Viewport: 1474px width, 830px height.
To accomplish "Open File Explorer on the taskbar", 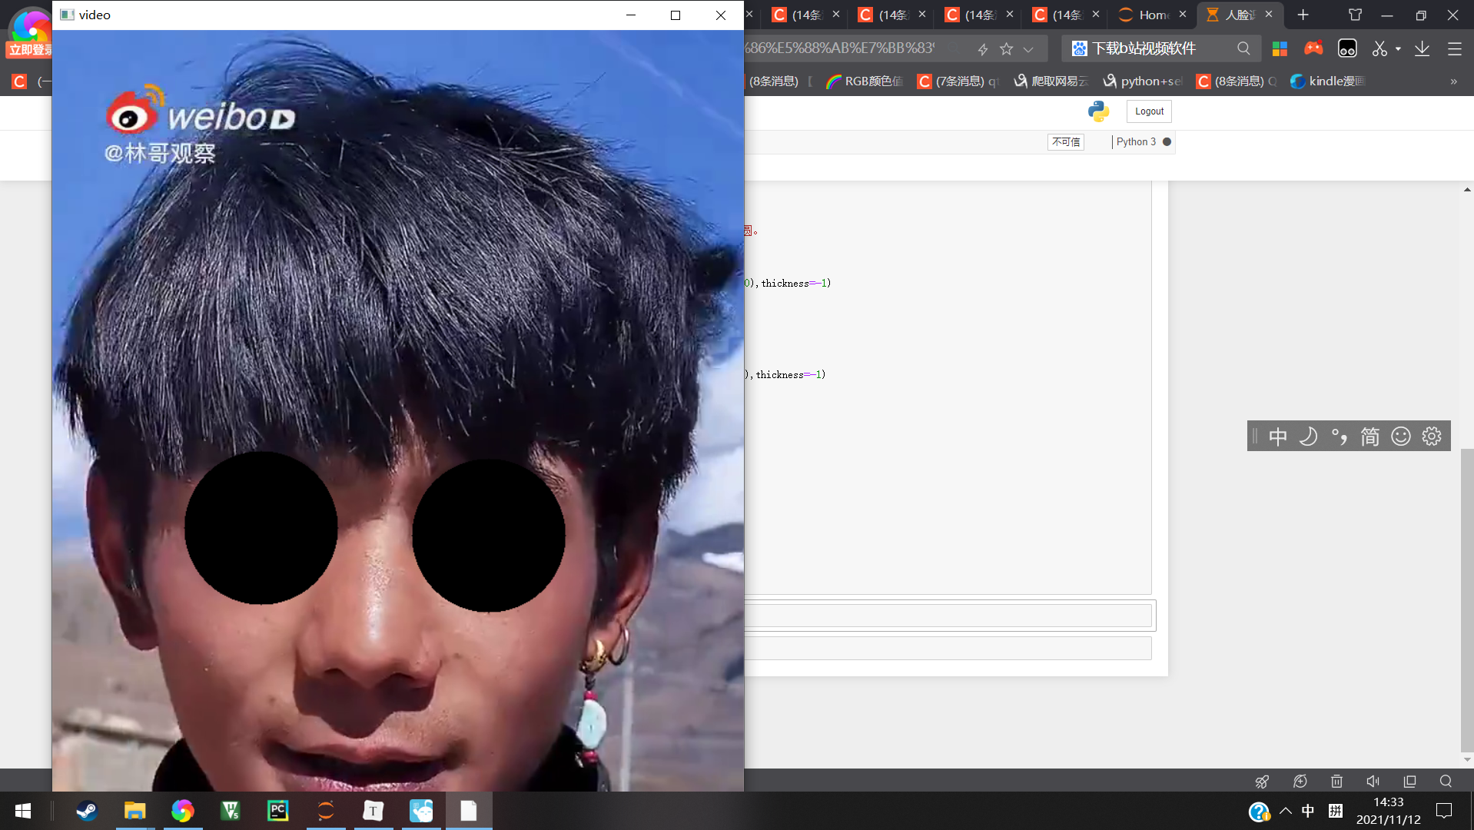I will coord(134,811).
